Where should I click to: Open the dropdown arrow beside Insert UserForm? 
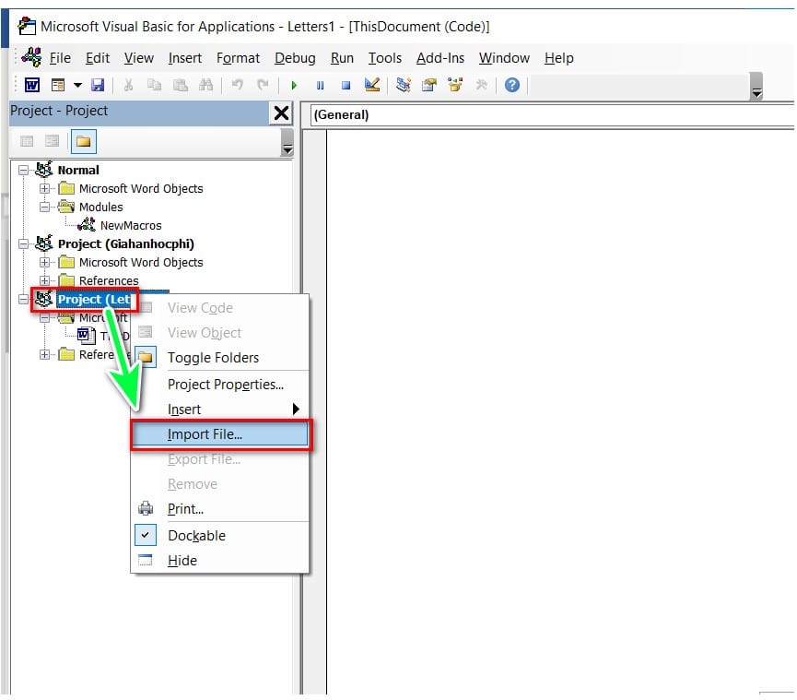77,85
